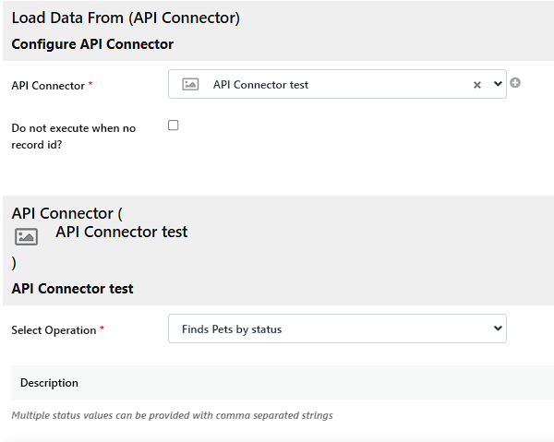Image resolution: width=554 pixels, height=442 pixels.
Task: Click the bold "API Connector test" subheading
Action: coord(72,289)
